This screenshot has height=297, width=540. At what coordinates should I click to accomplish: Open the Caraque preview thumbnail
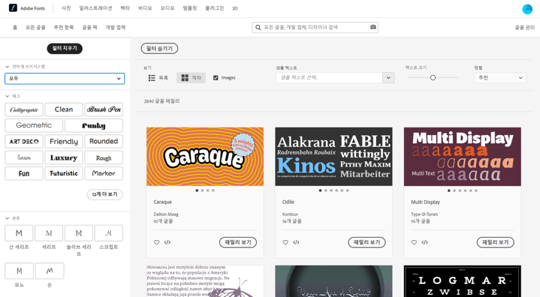click(205, 157)
